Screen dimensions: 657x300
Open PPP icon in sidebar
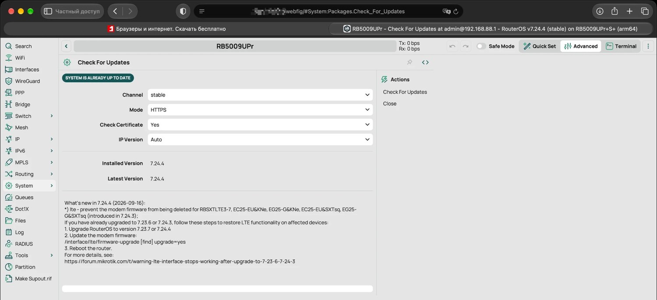click(8, 93)
